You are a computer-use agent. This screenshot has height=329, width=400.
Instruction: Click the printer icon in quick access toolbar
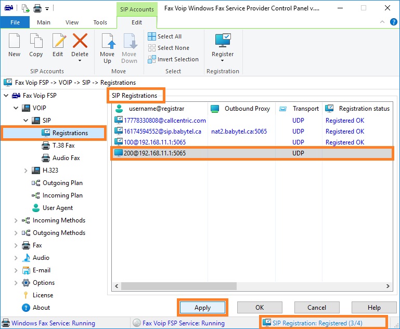(37, 9)
